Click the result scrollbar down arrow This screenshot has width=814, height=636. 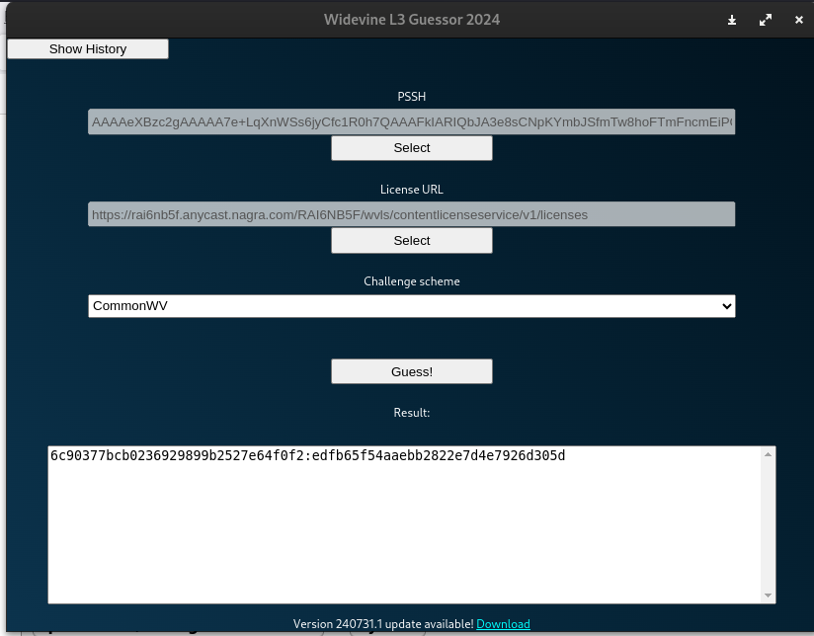coord(768,596)
